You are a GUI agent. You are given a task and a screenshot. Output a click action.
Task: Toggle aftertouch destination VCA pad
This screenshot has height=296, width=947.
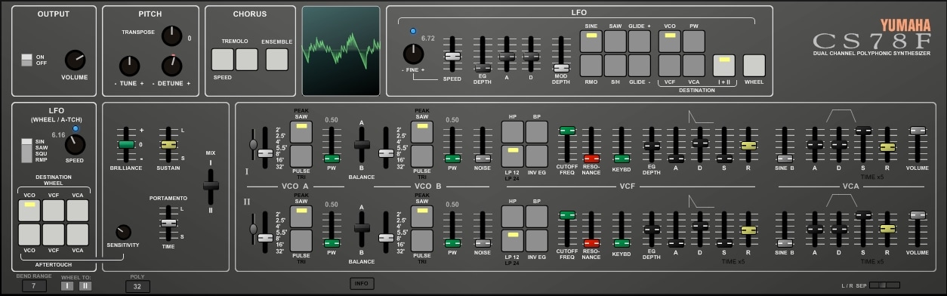pyautogui.click(x=78, y=234)
